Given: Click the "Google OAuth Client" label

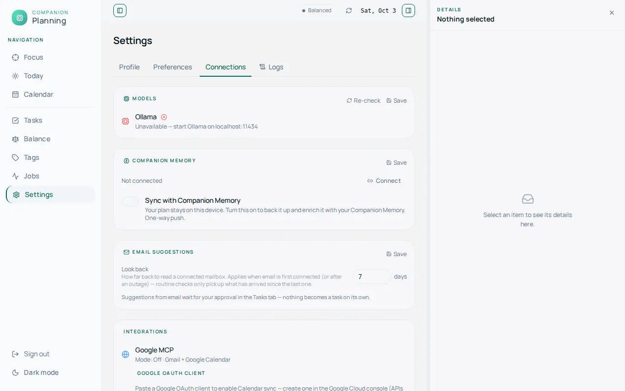Looking at the screenshot, I should 171,373.
